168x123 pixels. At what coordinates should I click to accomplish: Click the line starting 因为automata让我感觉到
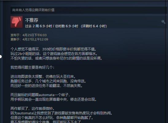pyautogui.click(x=61, y=113)
